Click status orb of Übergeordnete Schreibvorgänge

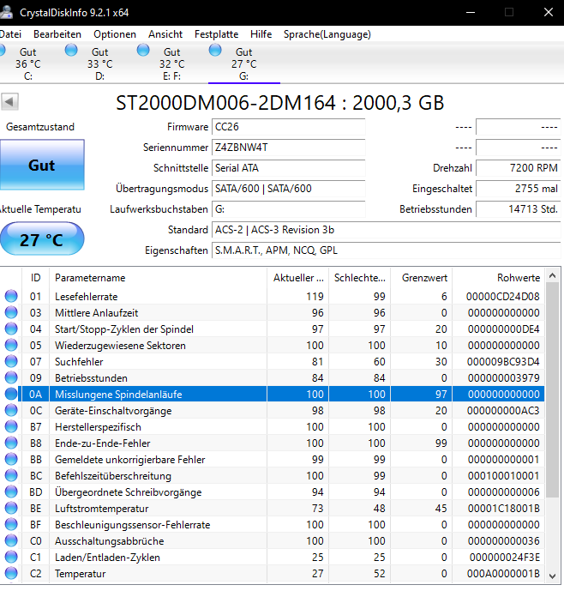point(11,491)
